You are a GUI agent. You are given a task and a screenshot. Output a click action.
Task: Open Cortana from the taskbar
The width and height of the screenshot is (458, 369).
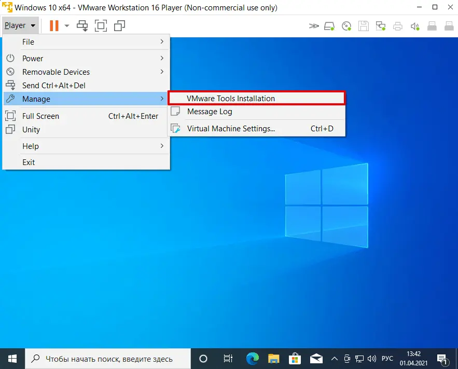point(203,359)
